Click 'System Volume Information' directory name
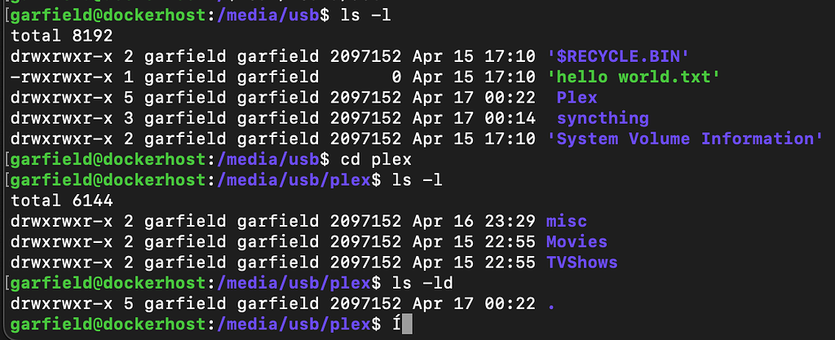 pos(685,139)
